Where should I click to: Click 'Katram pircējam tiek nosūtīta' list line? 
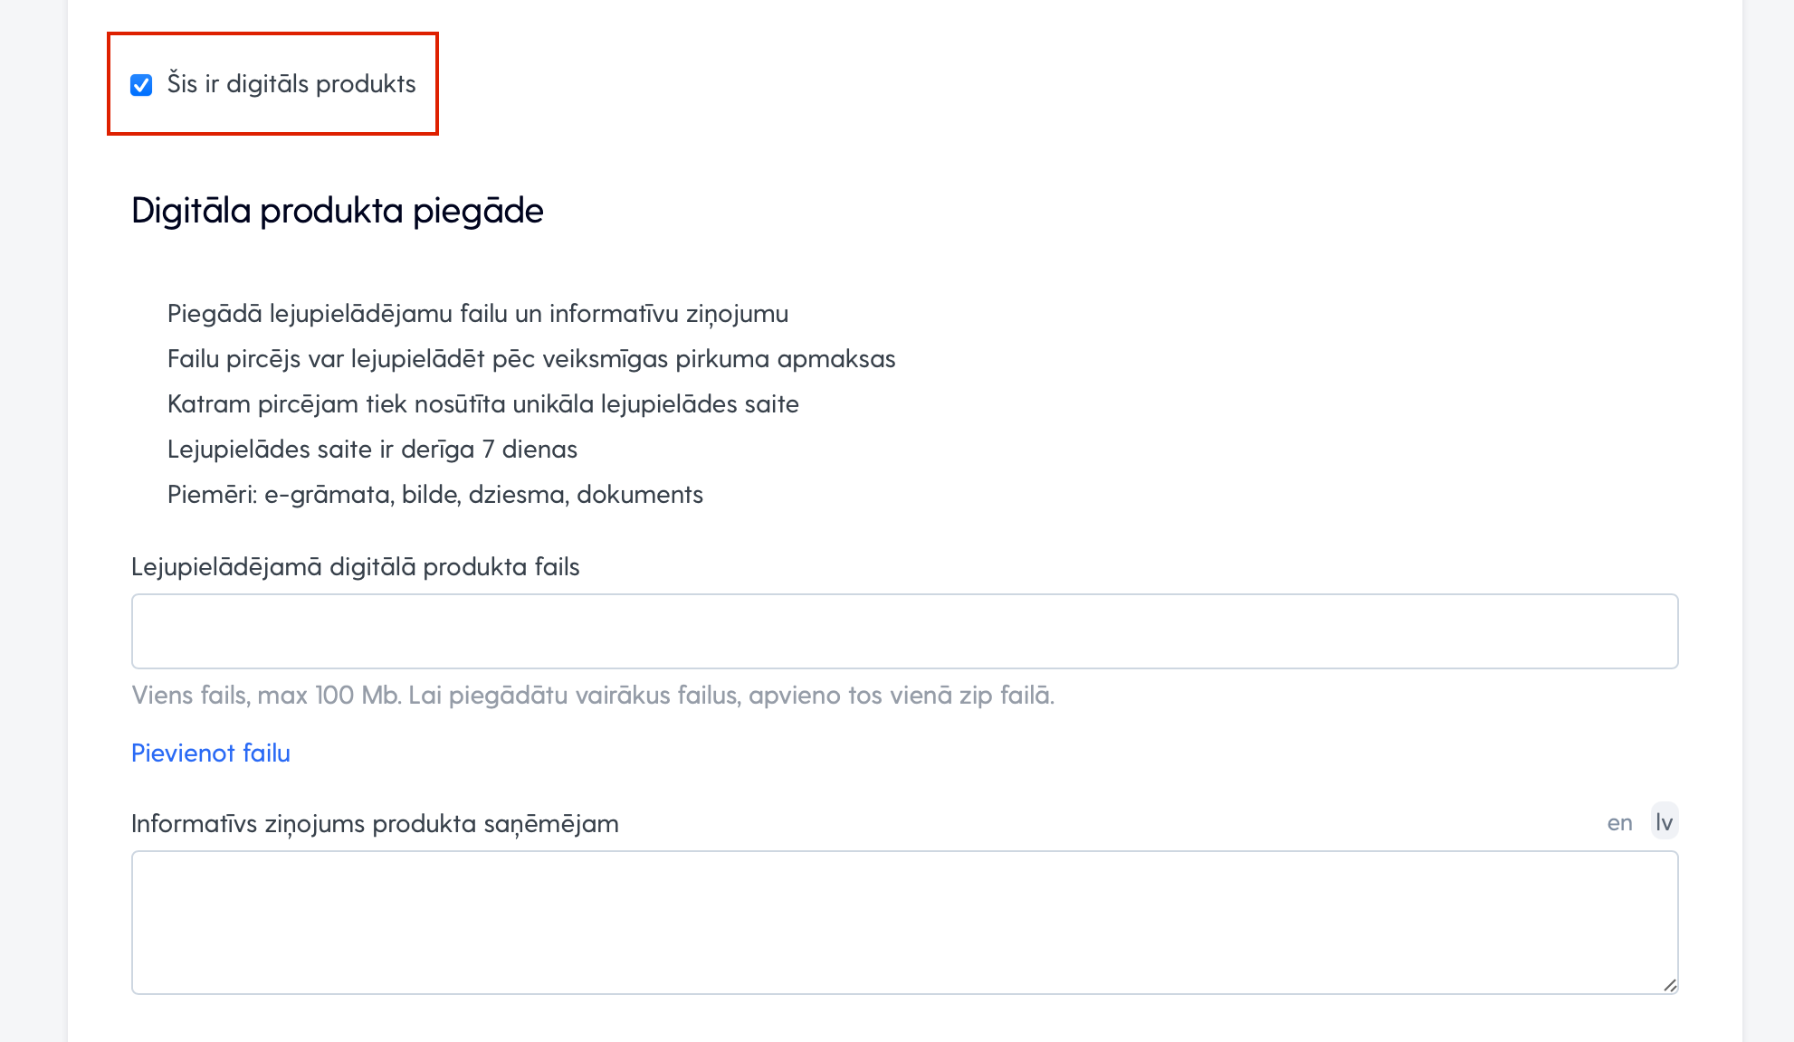pyautogui.click(x=483, y=404)
